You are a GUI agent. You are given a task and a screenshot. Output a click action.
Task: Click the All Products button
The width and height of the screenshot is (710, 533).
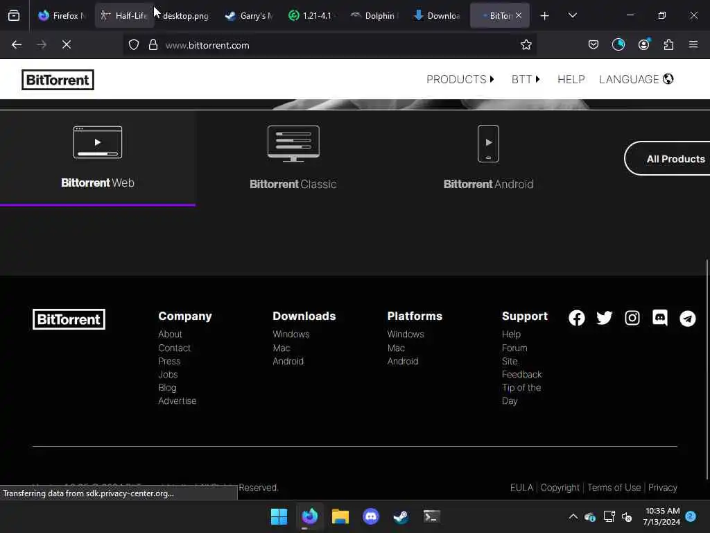point(667,159)
